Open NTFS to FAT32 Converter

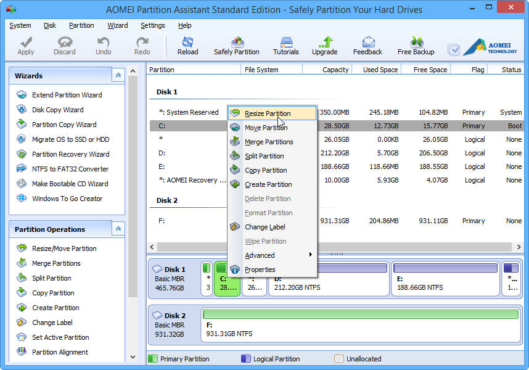[70, 170]
